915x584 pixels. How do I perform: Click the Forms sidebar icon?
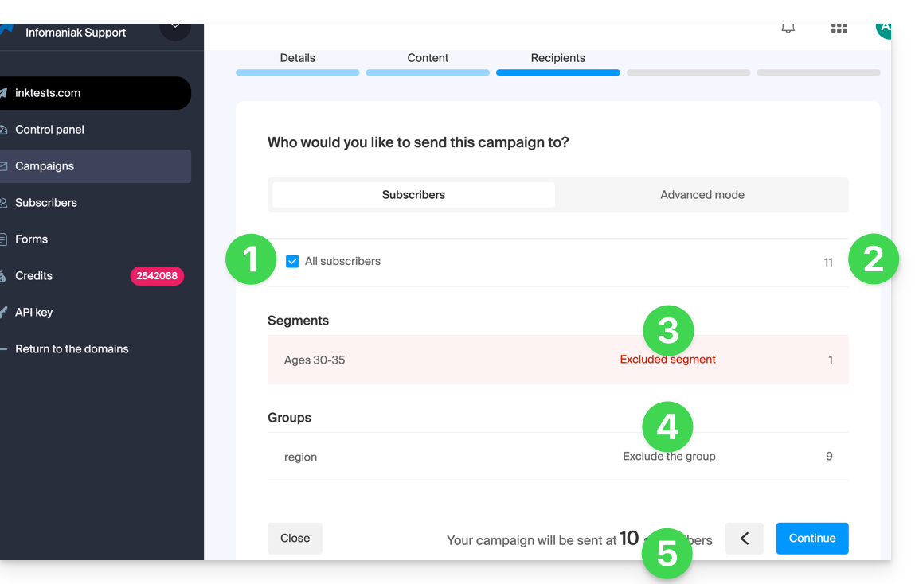tap(4, 239)
